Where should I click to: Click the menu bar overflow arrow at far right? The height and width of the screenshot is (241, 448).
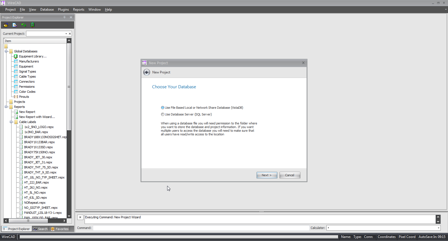[x=446, y=10]
